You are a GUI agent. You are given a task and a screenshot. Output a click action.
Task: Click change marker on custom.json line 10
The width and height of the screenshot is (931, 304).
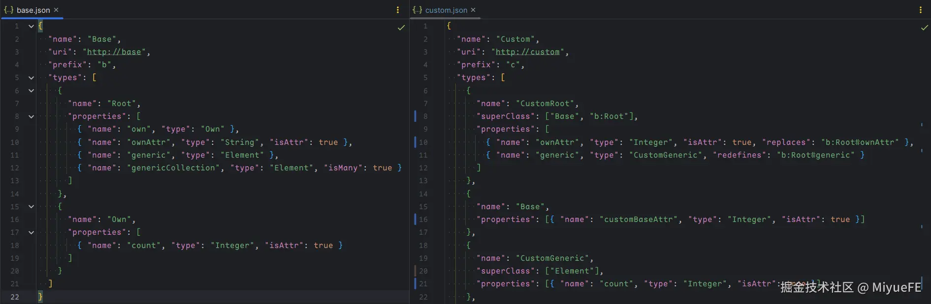pyautogui.click(x=415, y=142)
